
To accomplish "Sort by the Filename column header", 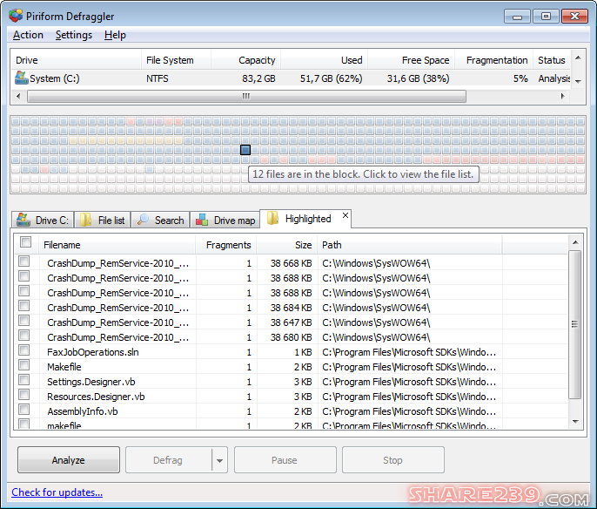I will coord(117,245).
